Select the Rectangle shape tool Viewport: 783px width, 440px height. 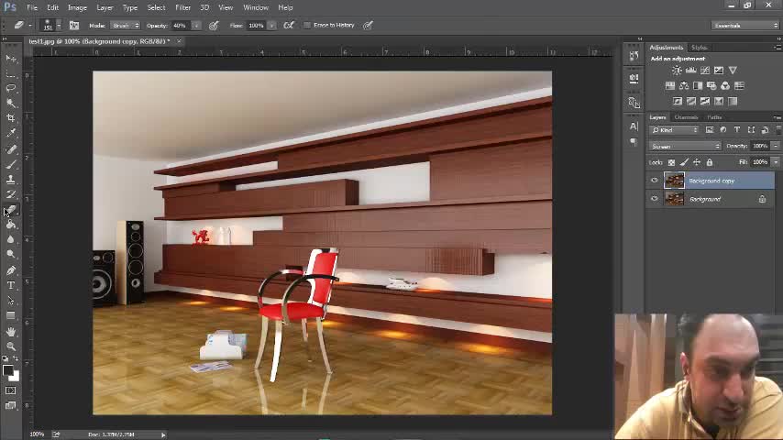coord(10,315)
